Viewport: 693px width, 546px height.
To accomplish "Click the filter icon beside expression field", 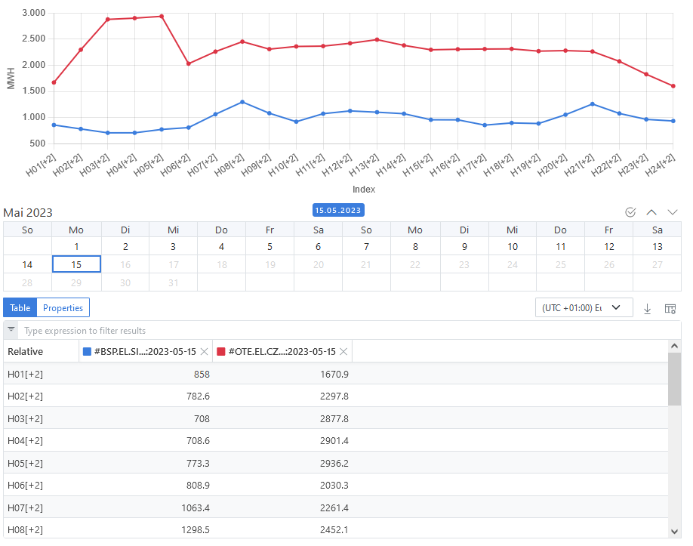I will click(x=11, y=330).
